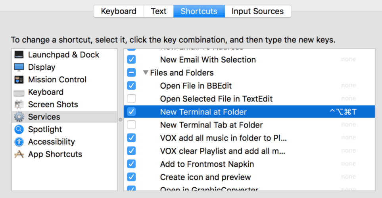Collapse the Files and Folders group
Viewport: 382px width, 198px height.
(x=146, y=73)
